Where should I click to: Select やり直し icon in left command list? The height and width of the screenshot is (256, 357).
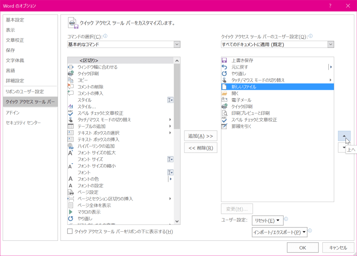click(x=71, y=218)
